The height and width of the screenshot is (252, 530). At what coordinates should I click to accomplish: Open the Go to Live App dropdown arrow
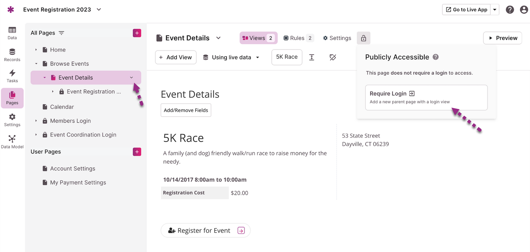[495, 10]
